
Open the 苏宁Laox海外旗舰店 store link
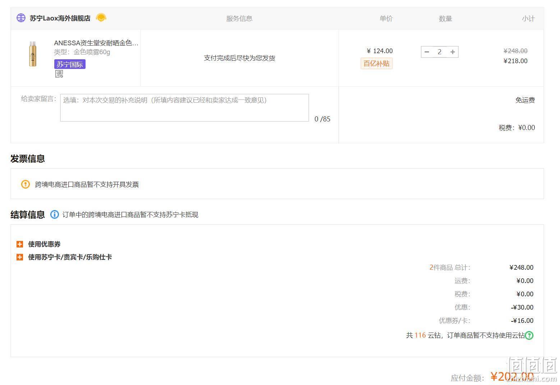pyautogui.click(x=60, y=18)
